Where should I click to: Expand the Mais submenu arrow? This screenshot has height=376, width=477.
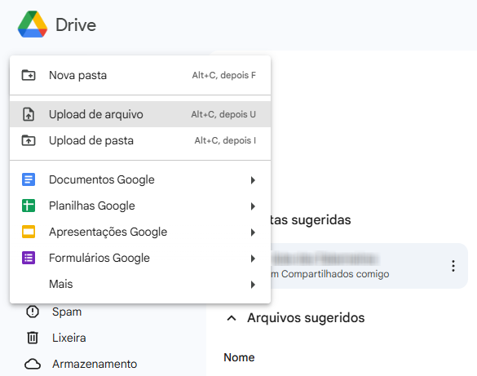pyautogui.click(x=253, y=285)
